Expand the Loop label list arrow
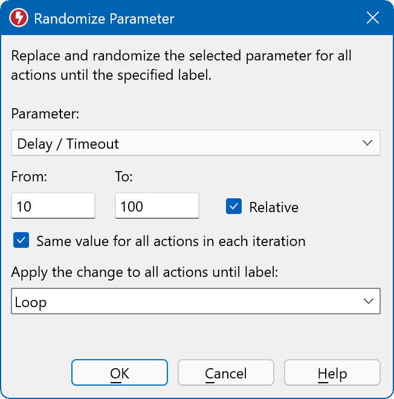The image size is (394, 399). coord(367,302)
